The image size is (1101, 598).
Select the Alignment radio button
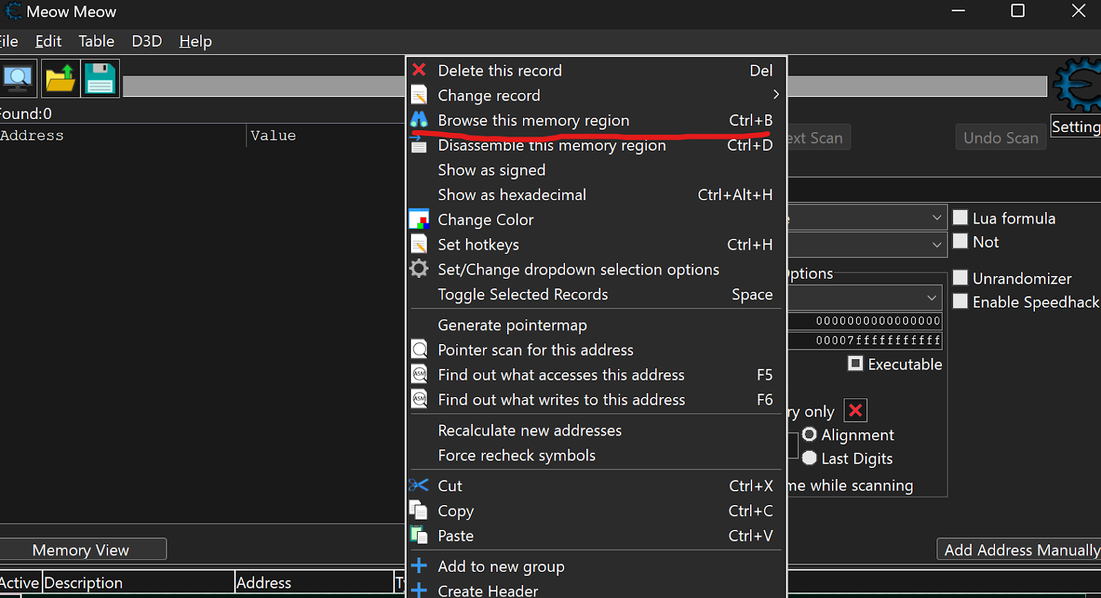click(x=809, y=434)
